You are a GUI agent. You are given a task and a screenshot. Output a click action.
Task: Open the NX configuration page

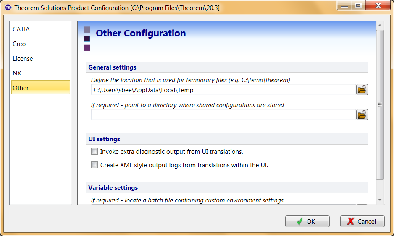41,73
